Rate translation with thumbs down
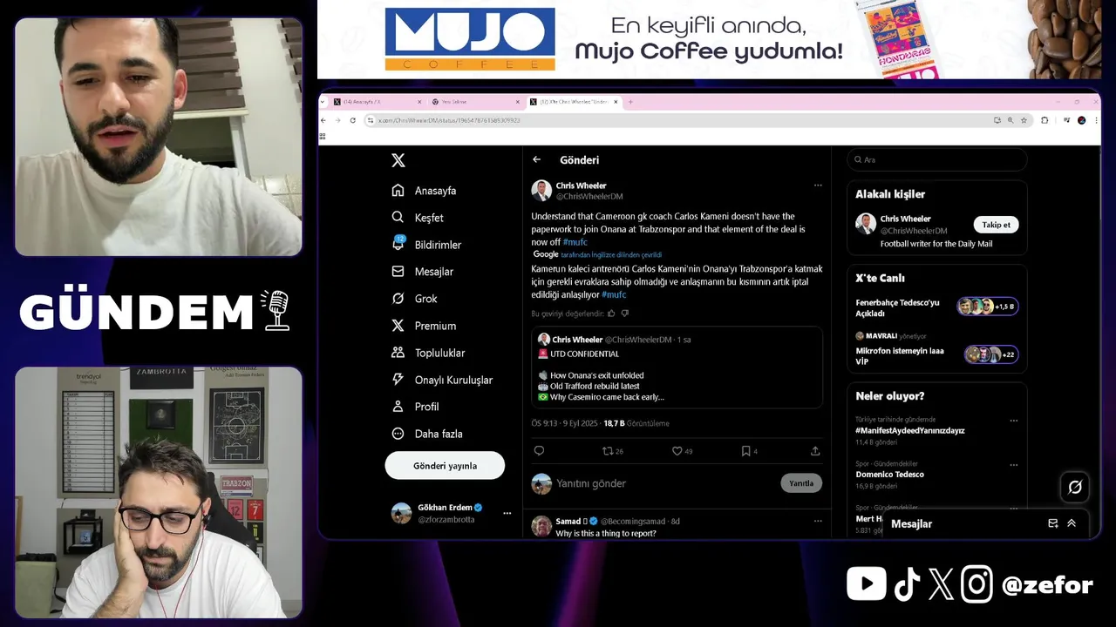Screen dimensions: 1116x627 coord(625,313)
